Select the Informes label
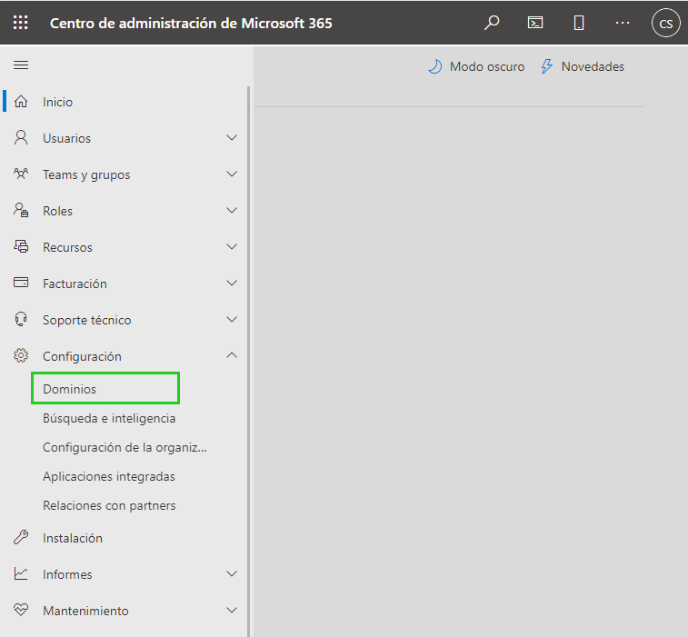Screen dimensions: 688x637 point(67,574)
